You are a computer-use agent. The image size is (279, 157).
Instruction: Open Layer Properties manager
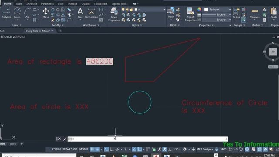pos(114,14)
